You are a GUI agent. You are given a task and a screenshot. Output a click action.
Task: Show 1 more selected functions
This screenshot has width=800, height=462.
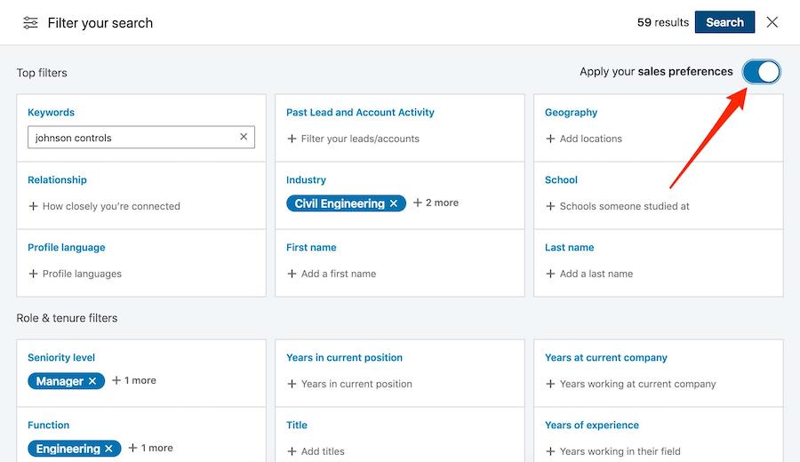click(151, 448)
